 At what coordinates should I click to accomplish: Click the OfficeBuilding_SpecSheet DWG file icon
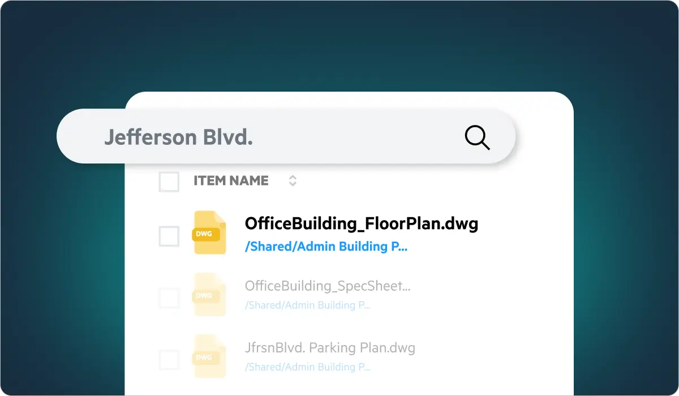click(209, 295)
